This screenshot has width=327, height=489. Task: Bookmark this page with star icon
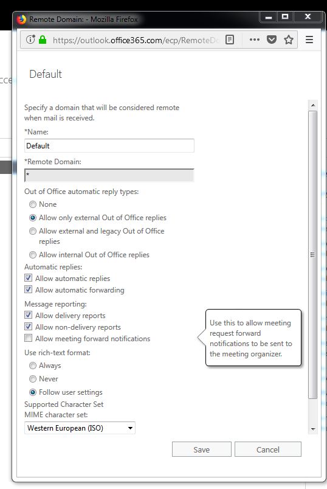(289, 40)
